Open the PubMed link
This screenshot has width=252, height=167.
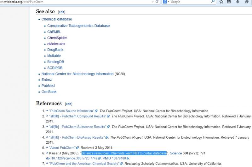click(x=48, y=86)
